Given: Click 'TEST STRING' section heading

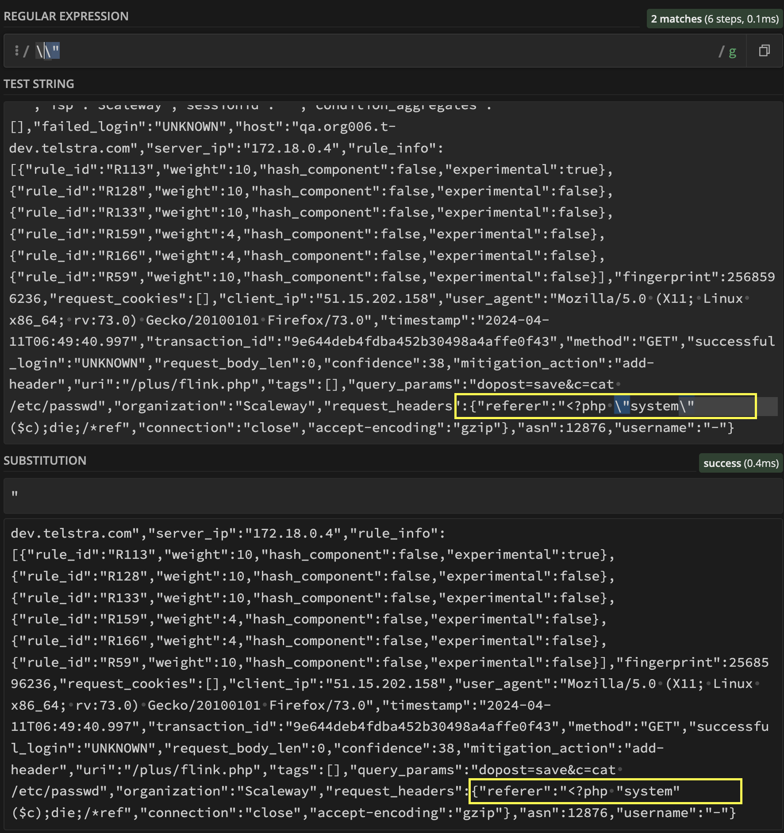Looking at the screenshot, I should tap(39, 84).
